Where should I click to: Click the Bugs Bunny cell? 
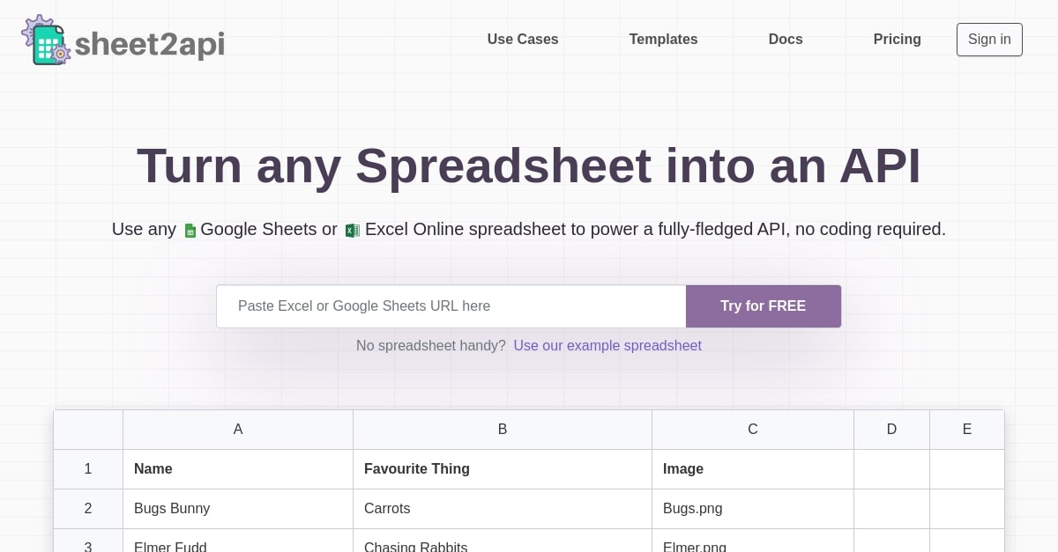(x=238, y=509)
